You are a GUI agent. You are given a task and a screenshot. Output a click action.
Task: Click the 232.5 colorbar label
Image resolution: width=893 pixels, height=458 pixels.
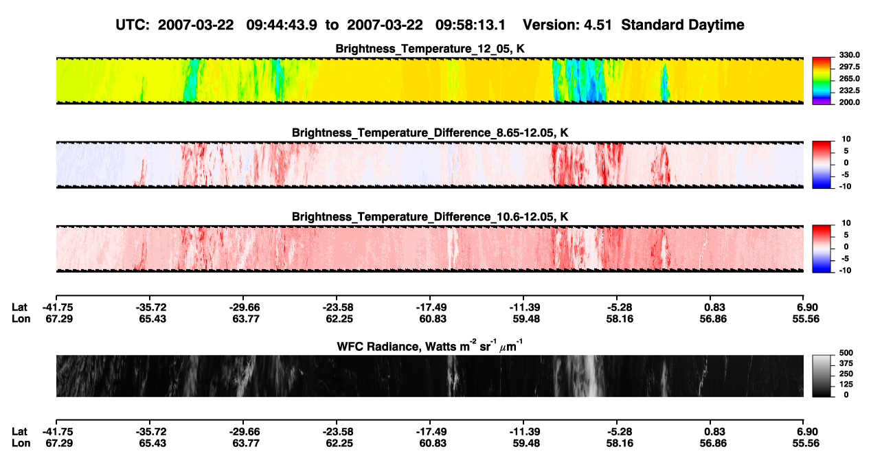[x=849, y=91]
